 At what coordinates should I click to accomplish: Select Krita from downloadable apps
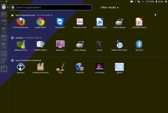(x=60, y=67)
